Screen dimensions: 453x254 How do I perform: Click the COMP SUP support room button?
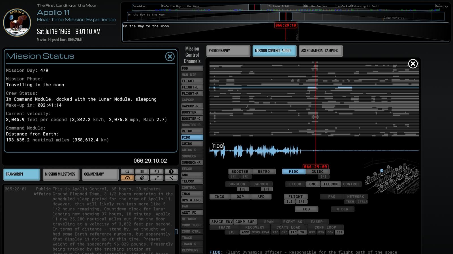coord(245,222)
